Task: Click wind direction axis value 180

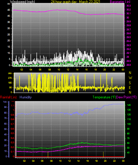Action: pyautogui.click(x=10, y=83)
